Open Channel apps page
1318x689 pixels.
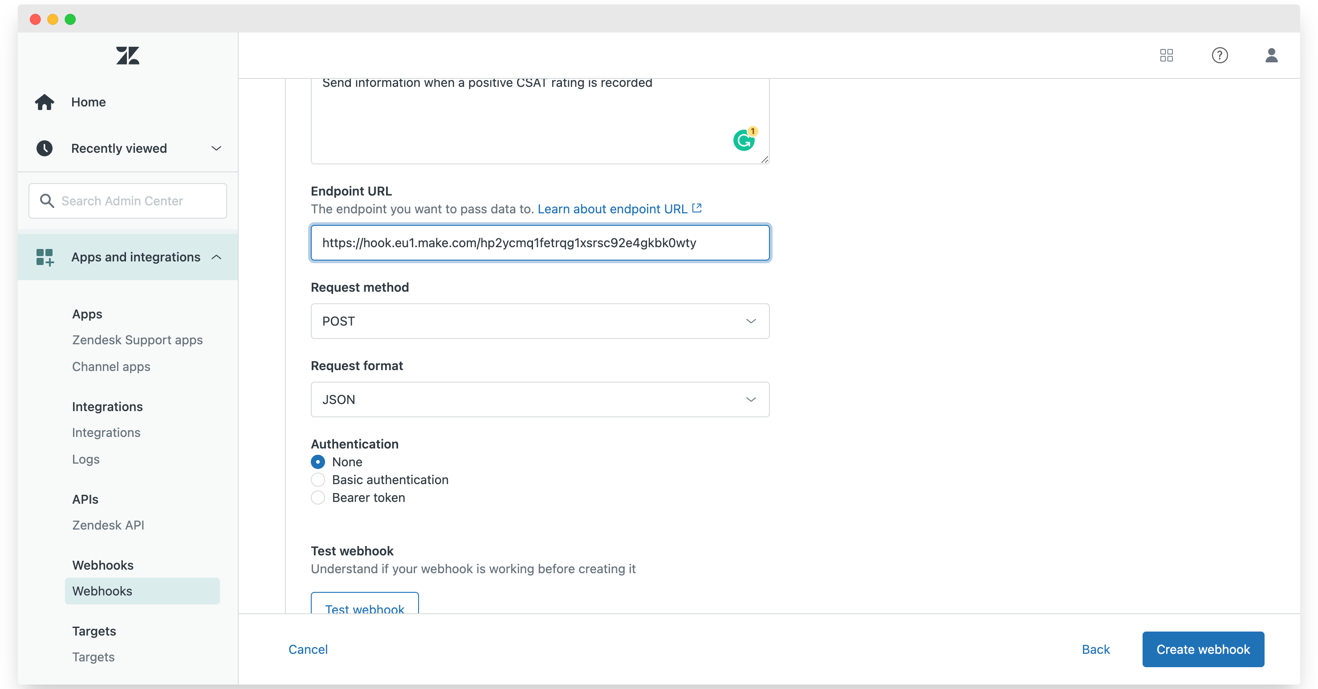111,367
